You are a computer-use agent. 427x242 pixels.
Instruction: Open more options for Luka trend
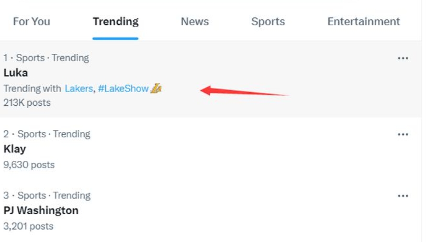coord(402,58)
